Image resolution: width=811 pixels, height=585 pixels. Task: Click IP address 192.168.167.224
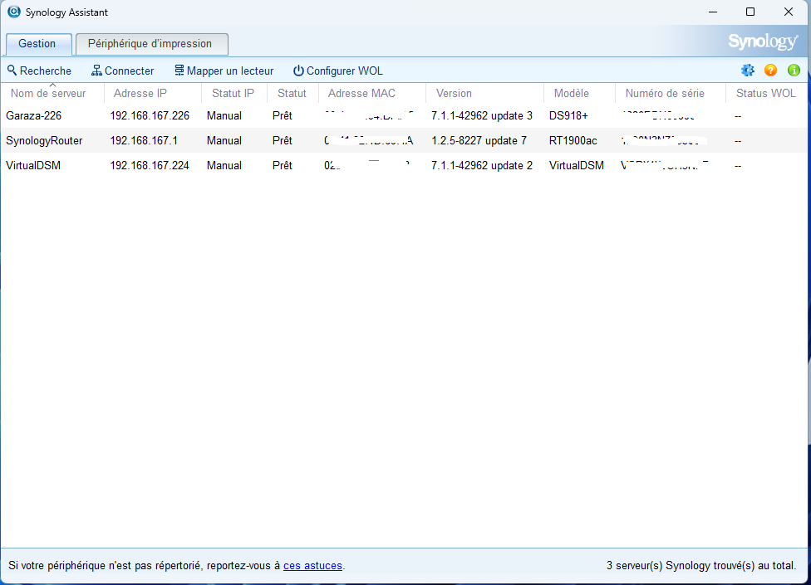150,166
